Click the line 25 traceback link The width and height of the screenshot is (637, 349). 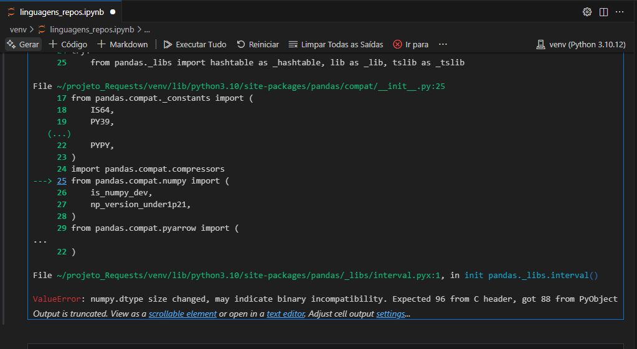(x=62, y=180)
